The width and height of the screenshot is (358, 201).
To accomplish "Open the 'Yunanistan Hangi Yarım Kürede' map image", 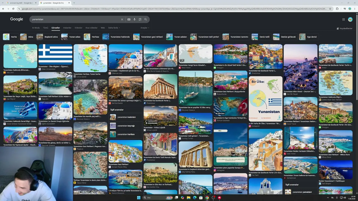I will pos(196,54).
